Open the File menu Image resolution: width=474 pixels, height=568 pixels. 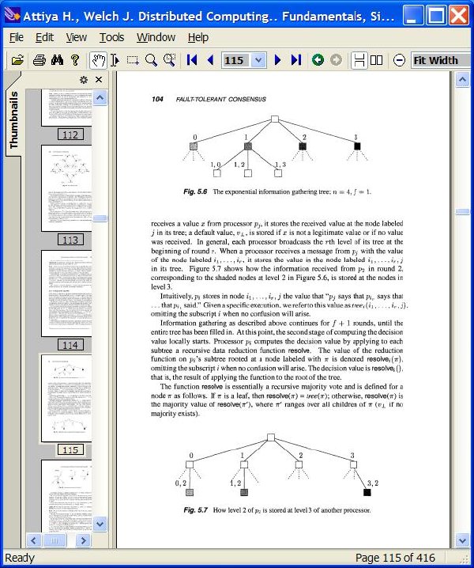point(17,37)
